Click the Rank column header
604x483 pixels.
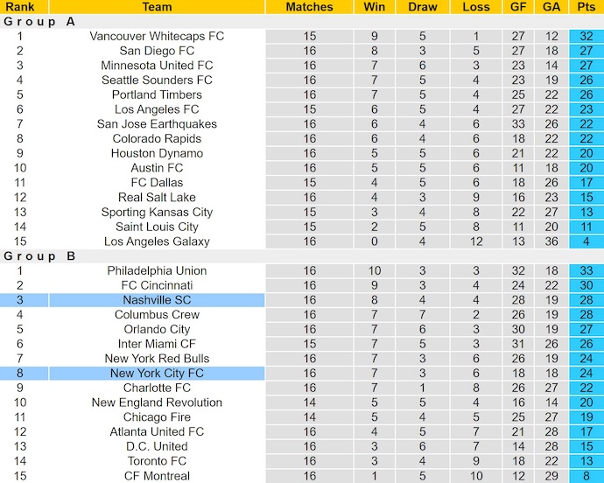[x=19, y=7]
